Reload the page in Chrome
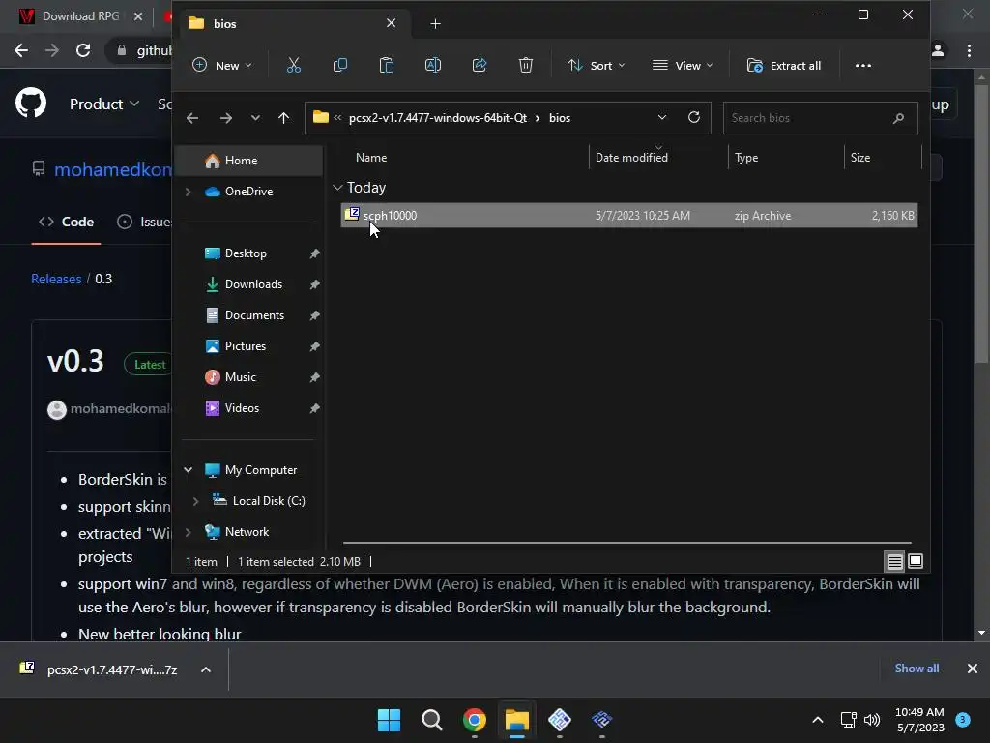 [x=83, y=50]
